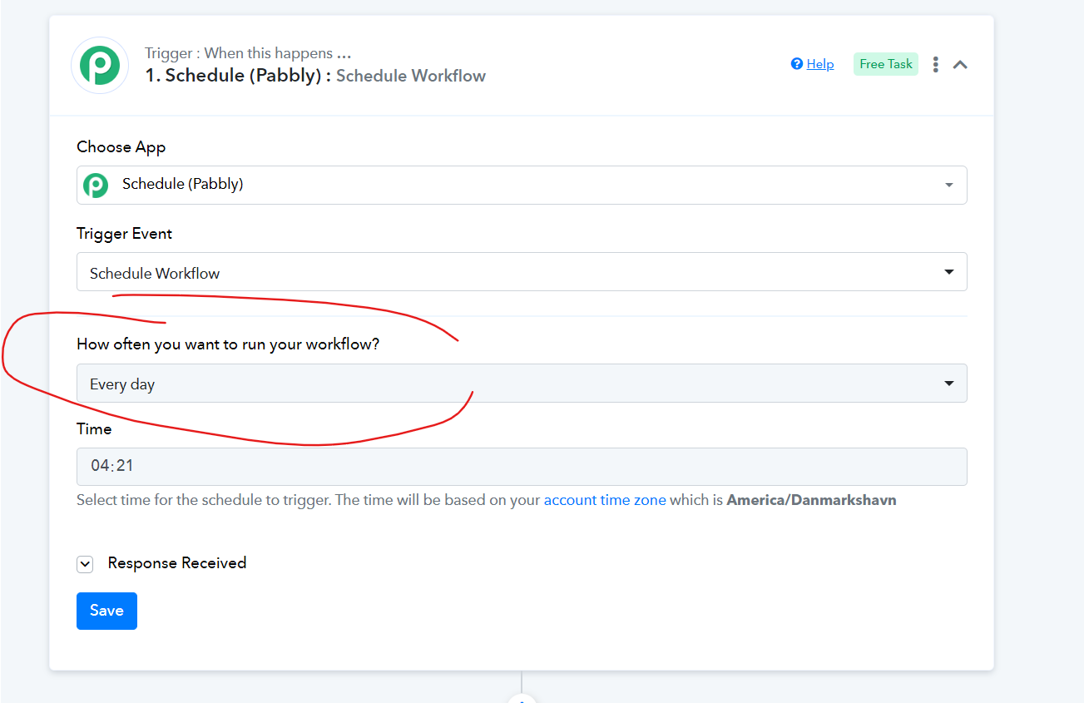Click the Pabbly logo in the trigger header
Viewport: 1084px width, 703px height.
(100, 65)
